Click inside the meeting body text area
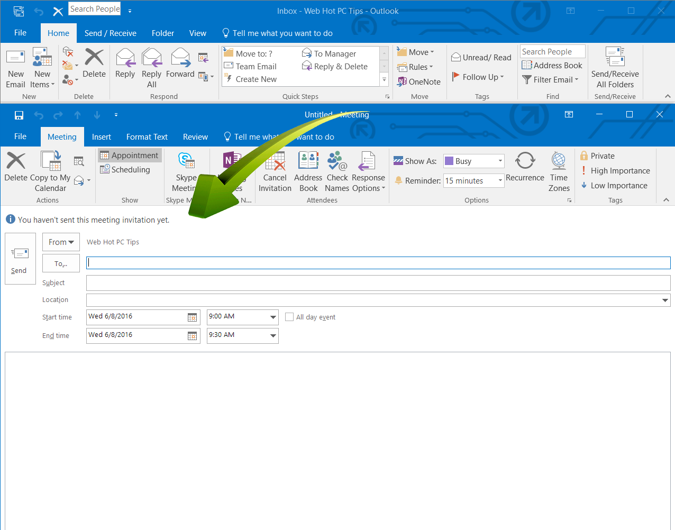 pyautogui.click(x=337, y=441)
